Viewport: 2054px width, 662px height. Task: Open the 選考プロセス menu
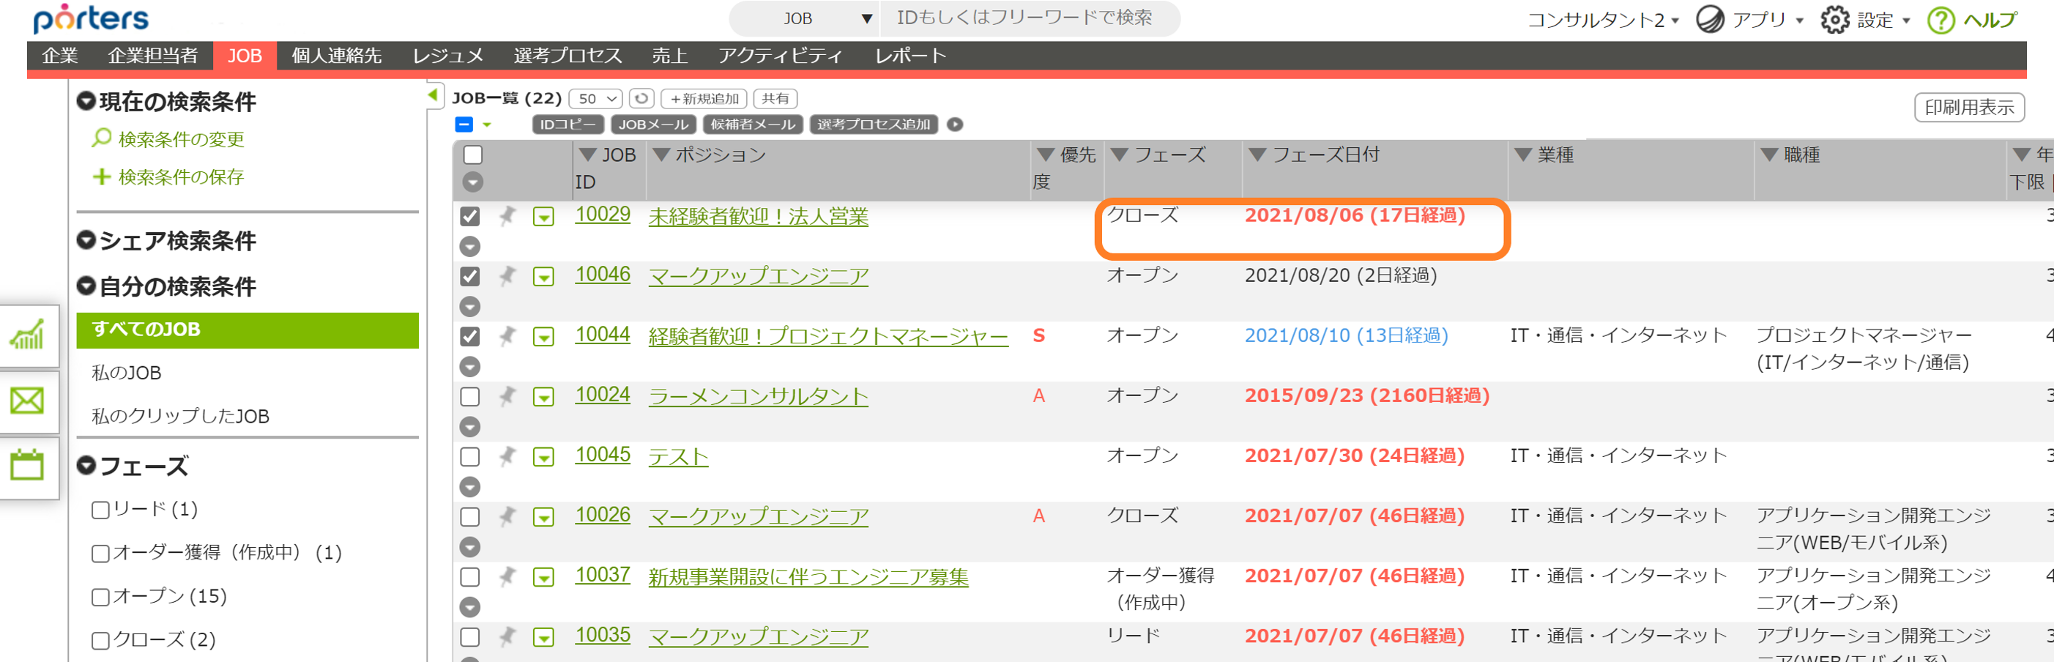pos(568,55)
